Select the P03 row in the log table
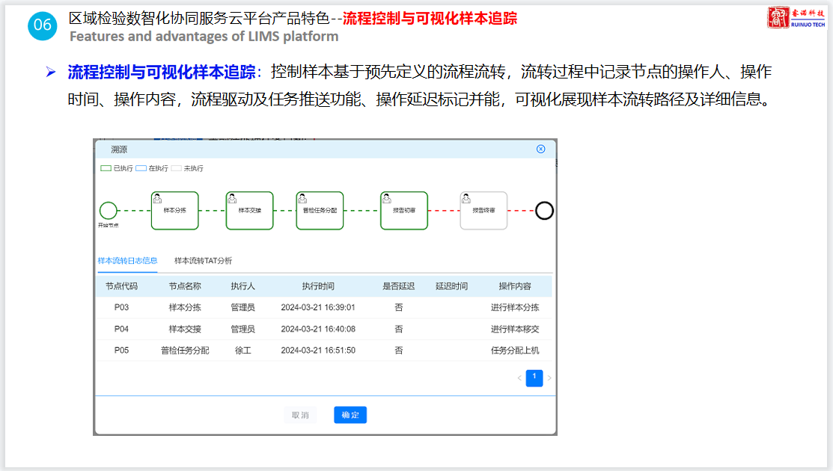The image size is (833, 471). (323, 307)
